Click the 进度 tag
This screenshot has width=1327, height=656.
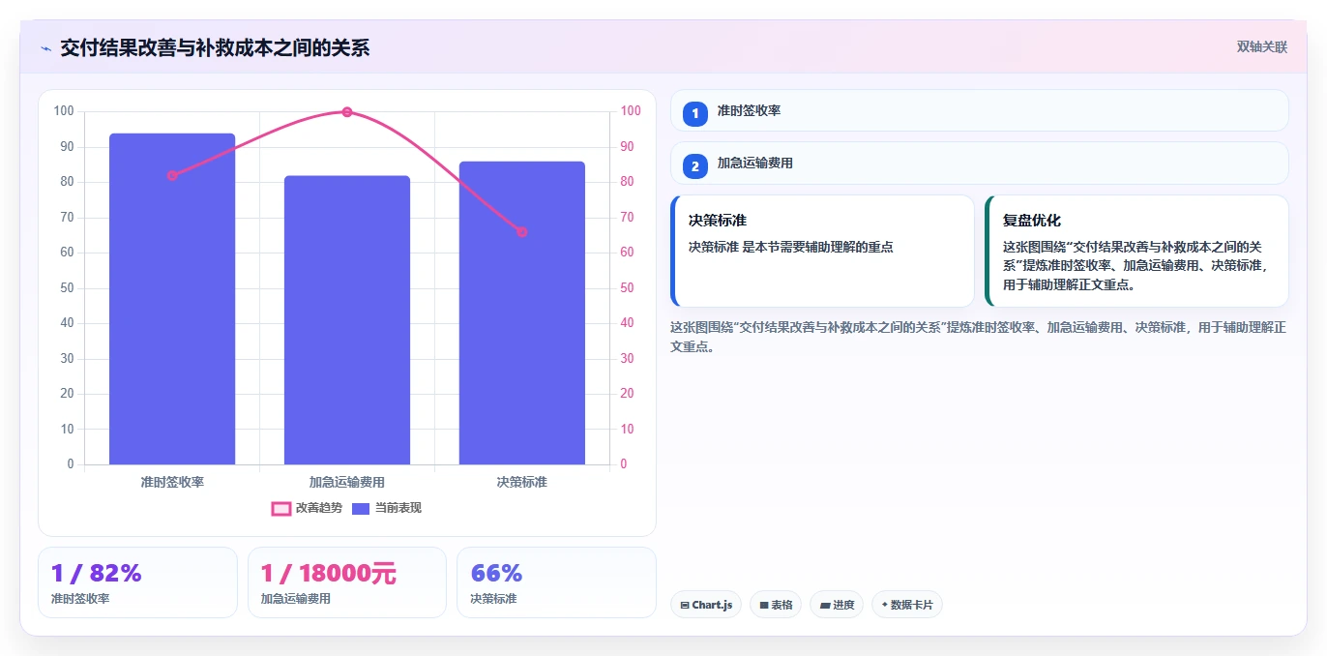(837, 605)
